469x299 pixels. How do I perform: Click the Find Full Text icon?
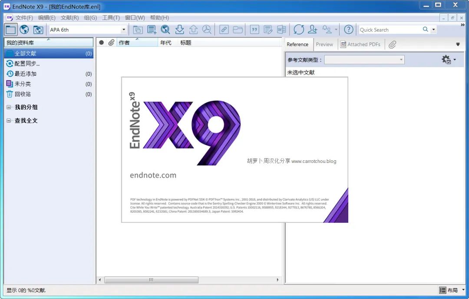click(x=207, y=29)
